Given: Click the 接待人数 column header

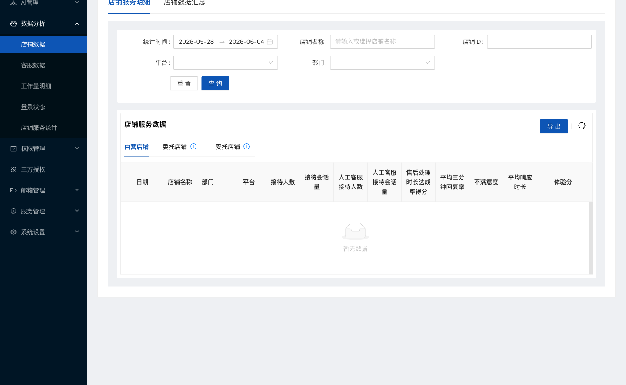Looking at the screenshot, I should pos(283,182).
